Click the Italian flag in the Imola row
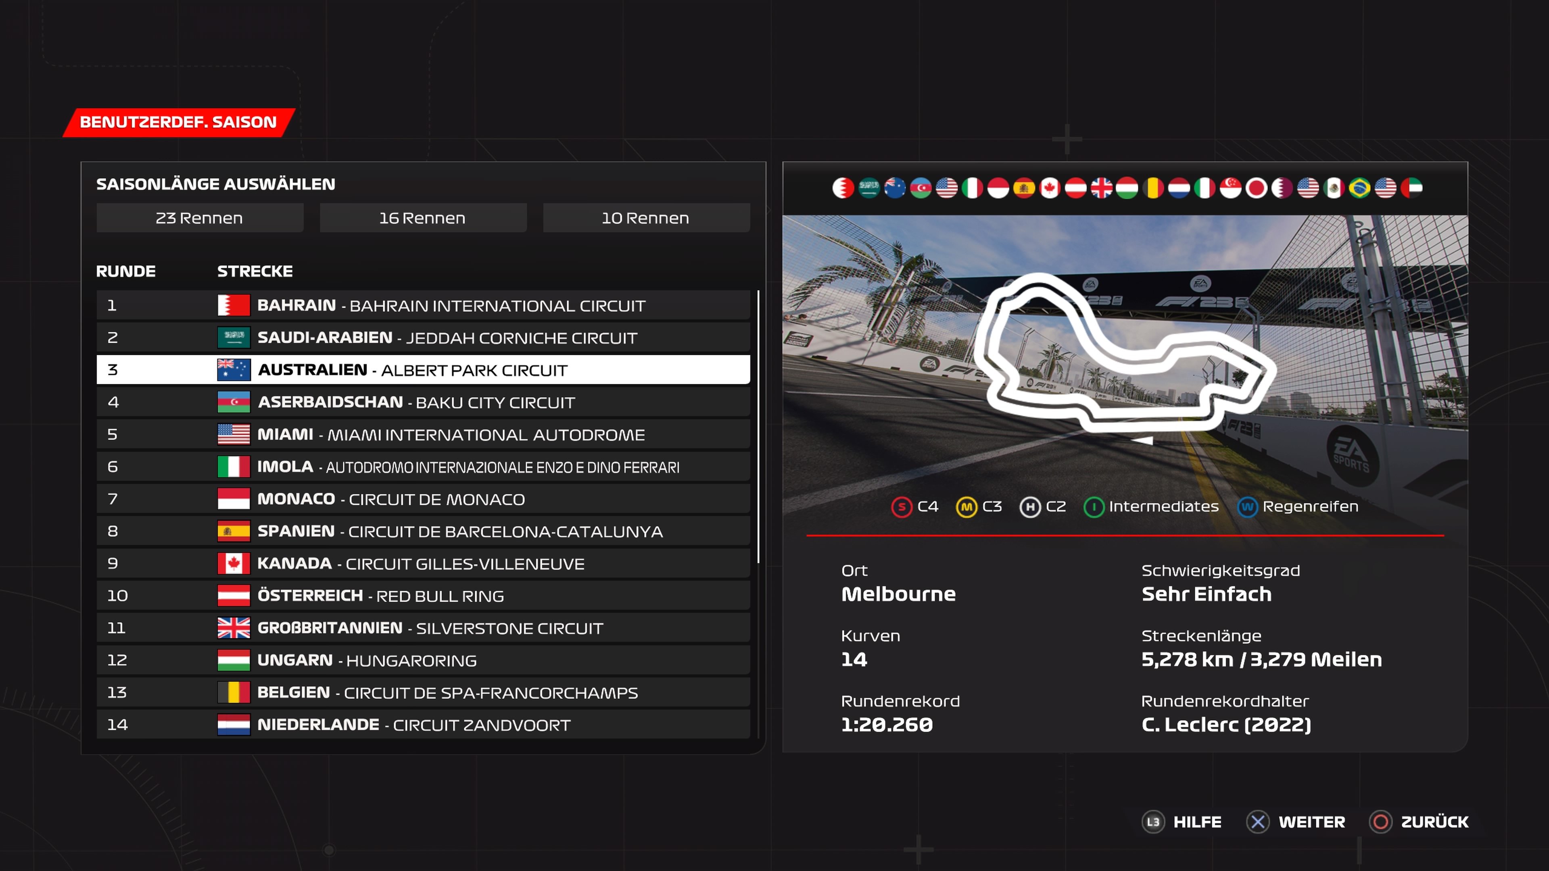 click(233, 467)
